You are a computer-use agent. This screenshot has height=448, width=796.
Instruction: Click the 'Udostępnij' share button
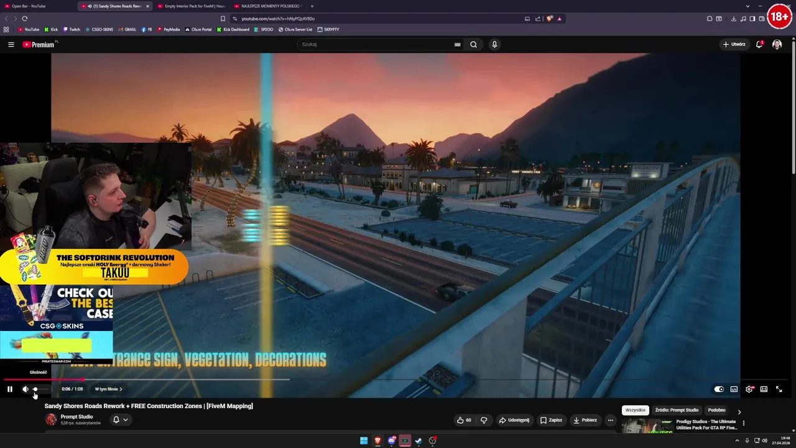click(514, 420)
